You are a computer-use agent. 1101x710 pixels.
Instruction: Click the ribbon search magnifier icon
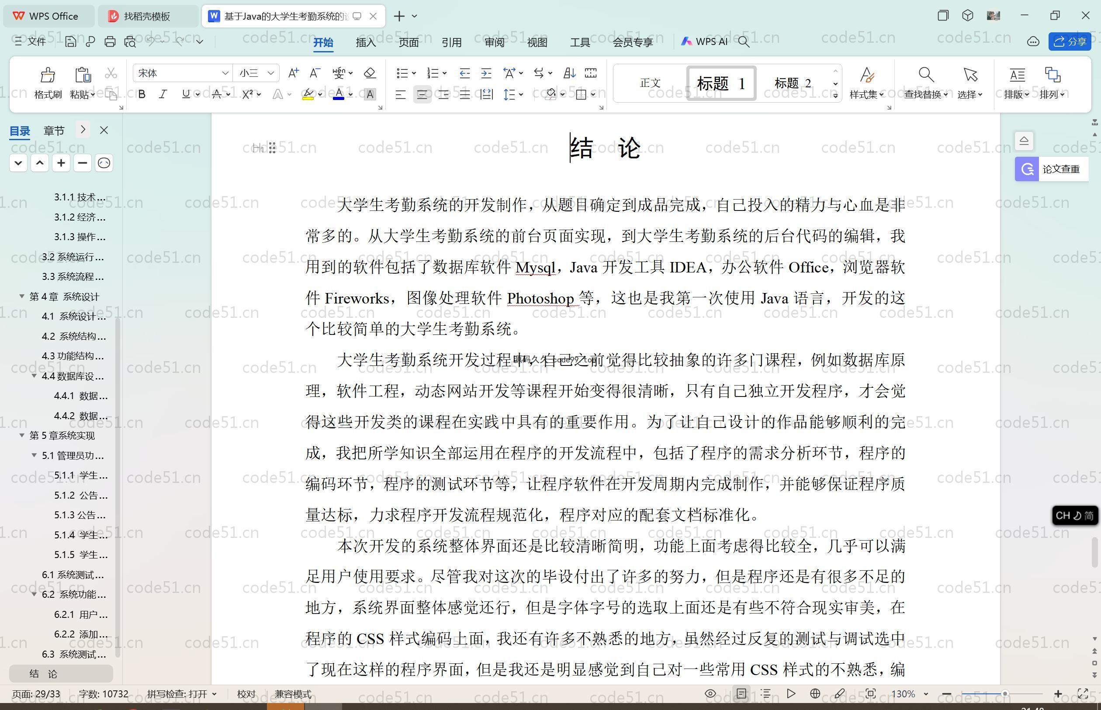744,42
